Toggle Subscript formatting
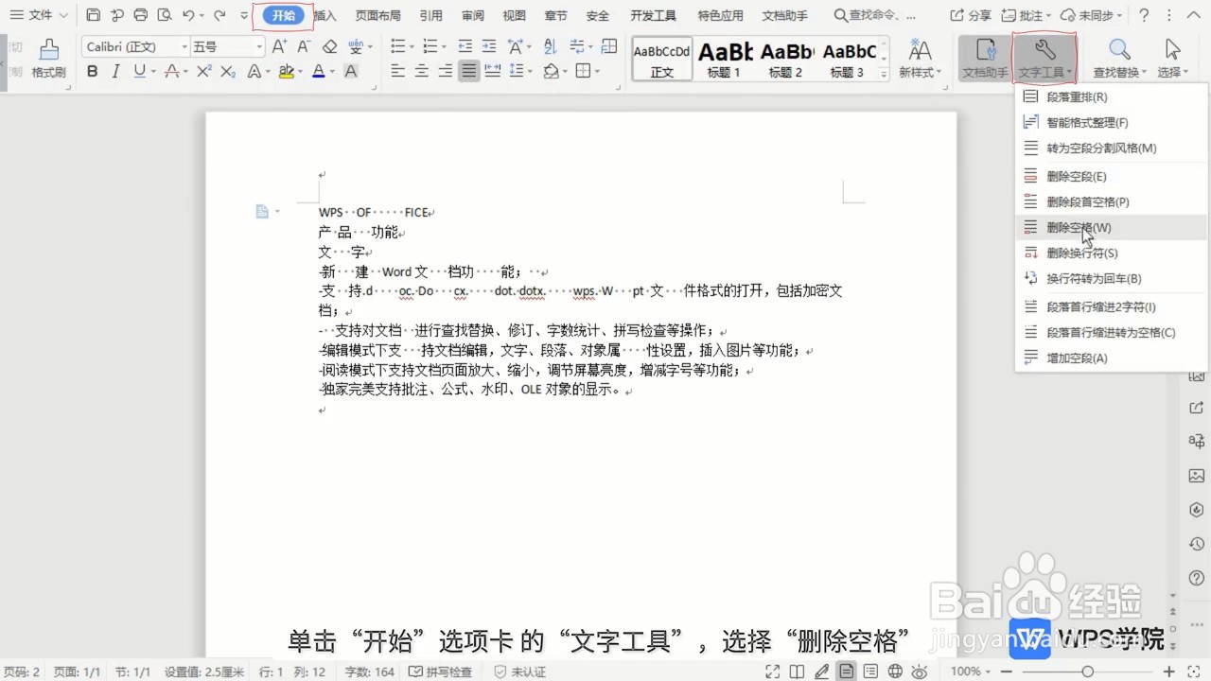 [x=228, y=72]
